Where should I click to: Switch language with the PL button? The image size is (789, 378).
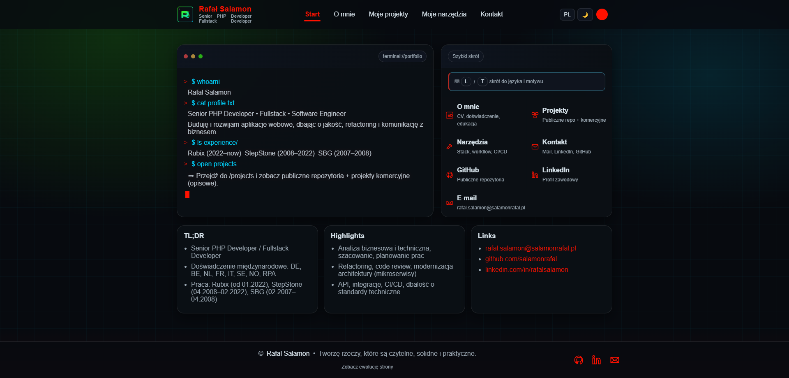coord(567,15)
